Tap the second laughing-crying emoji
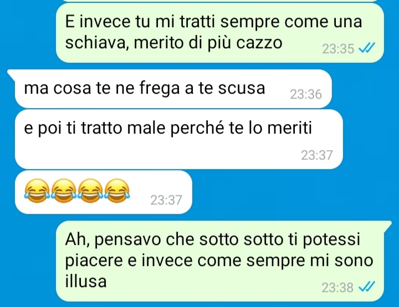Viewport: 399px width, 307px height. [64, 191]
